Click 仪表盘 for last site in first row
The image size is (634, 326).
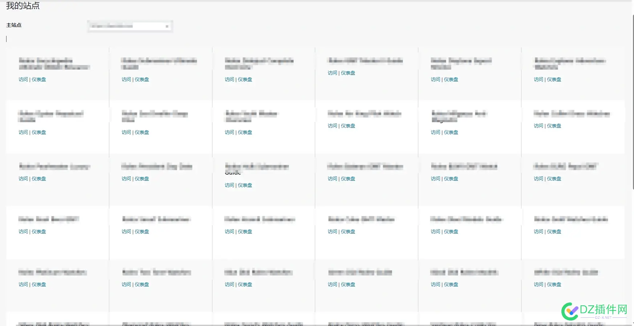554,79
